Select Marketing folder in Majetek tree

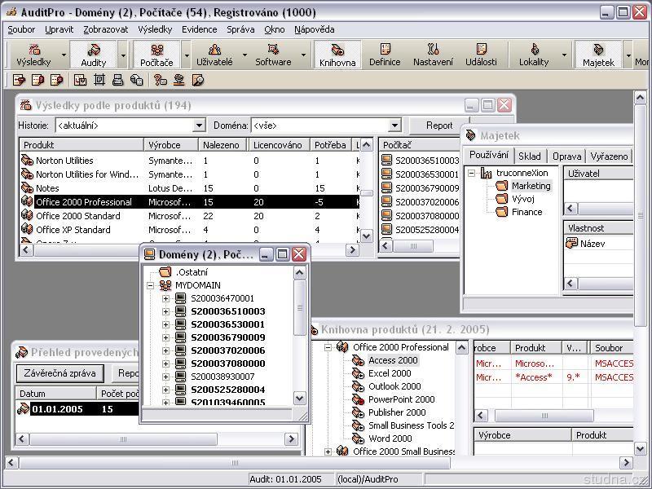pos(531,186)
